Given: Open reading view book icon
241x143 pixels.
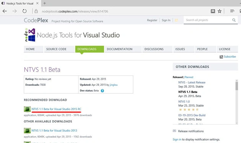Looking at the screenshot, I should click(x=213, y=11).
